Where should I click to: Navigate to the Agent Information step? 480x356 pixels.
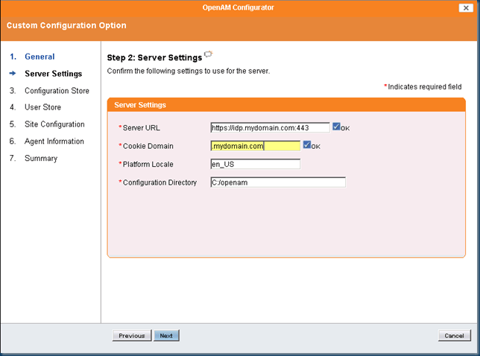point(54,142)
